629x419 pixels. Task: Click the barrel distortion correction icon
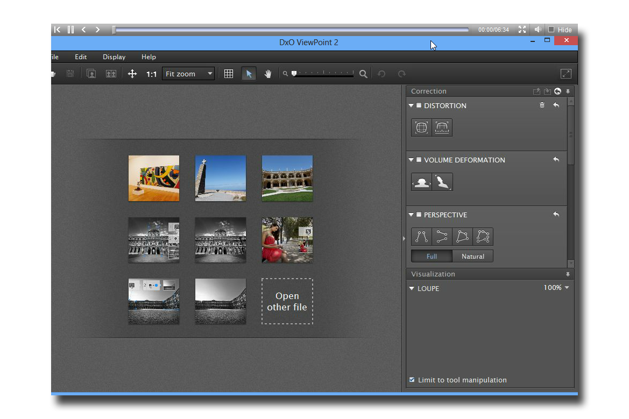pyautogui.click(x=421, y=127)
